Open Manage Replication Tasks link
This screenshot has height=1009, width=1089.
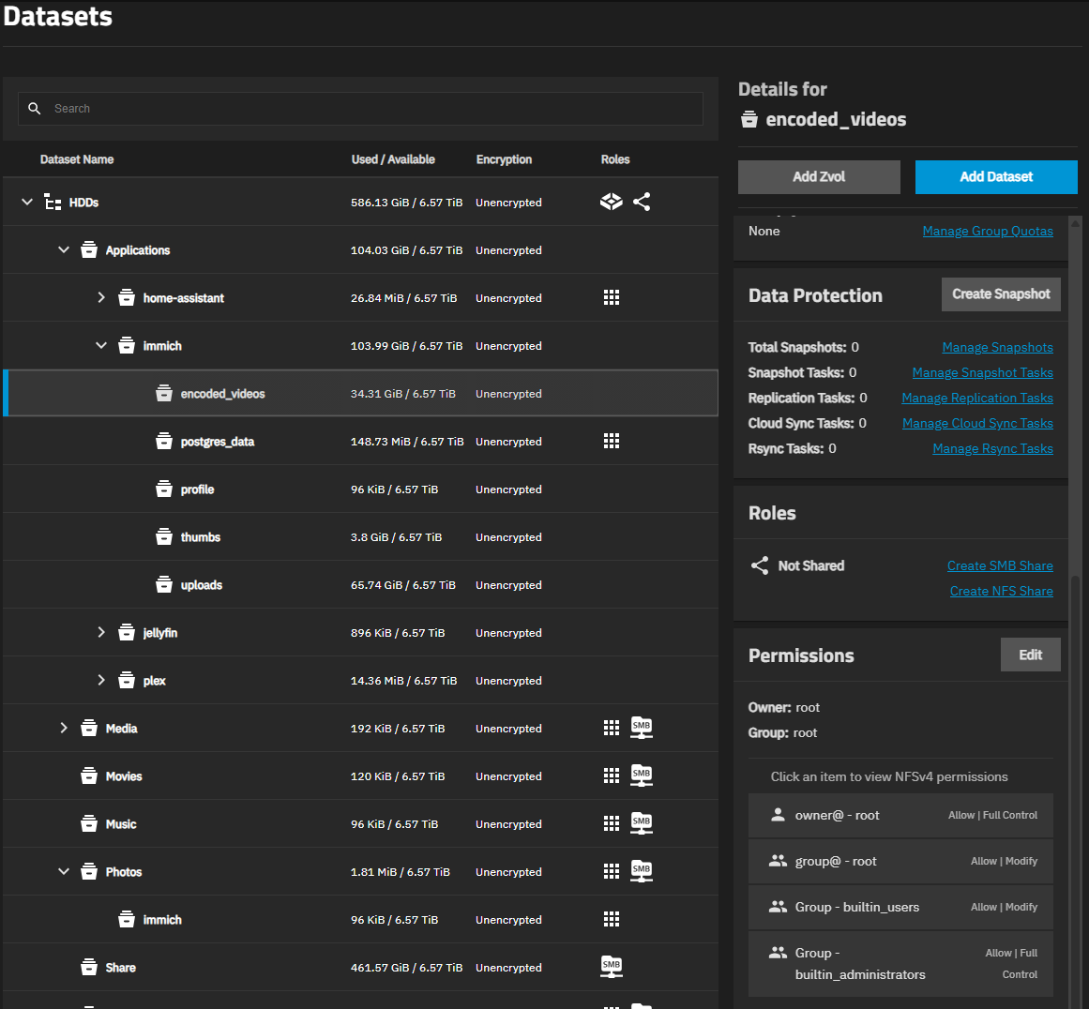pyautogui.click(x=977, y=398)
